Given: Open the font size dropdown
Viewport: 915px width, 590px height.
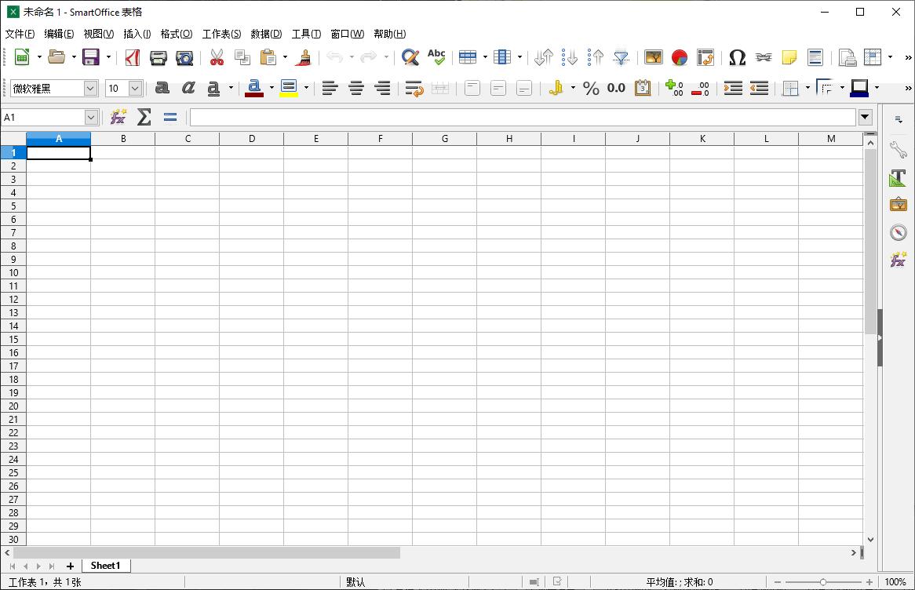Looking at the screenshot, I should [x=135, y=88].
